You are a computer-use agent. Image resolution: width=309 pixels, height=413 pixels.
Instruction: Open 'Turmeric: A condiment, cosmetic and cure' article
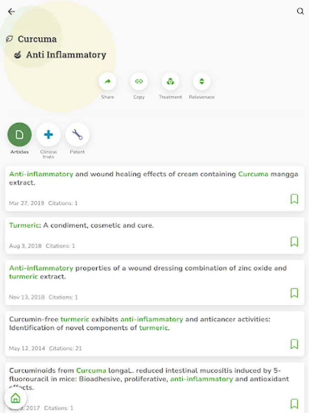point(81,226)
